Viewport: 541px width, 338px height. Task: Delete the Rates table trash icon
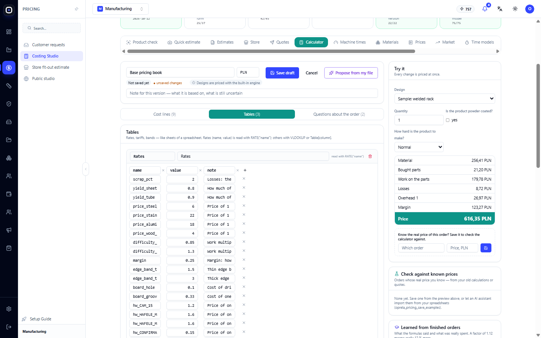370,156
